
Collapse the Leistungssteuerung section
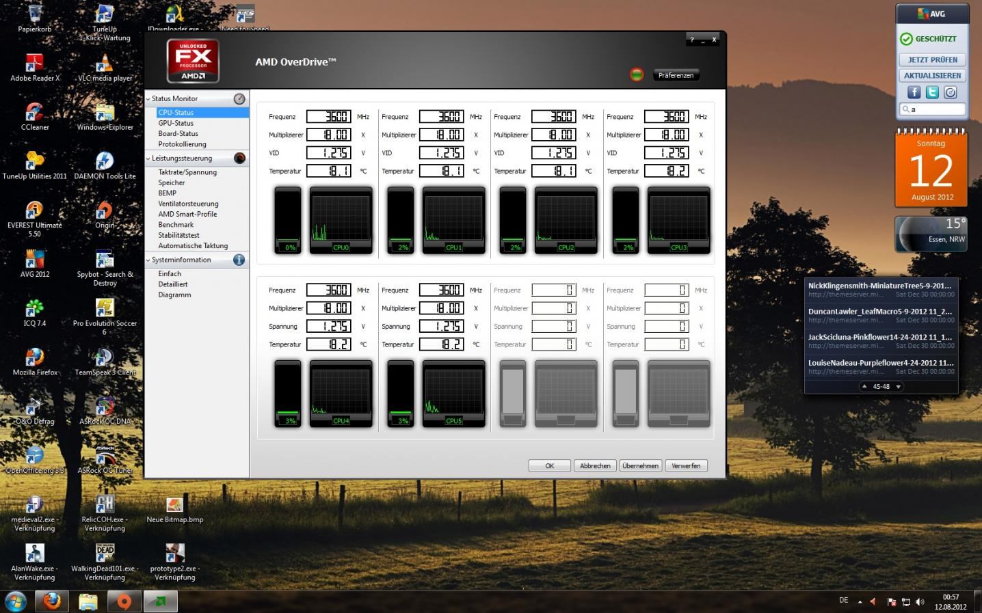pyautogui.click(x=148, y=159)
